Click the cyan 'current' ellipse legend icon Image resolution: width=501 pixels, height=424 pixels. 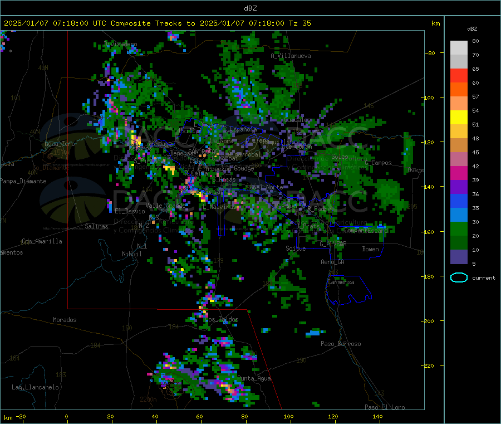[x=459, y=277]
